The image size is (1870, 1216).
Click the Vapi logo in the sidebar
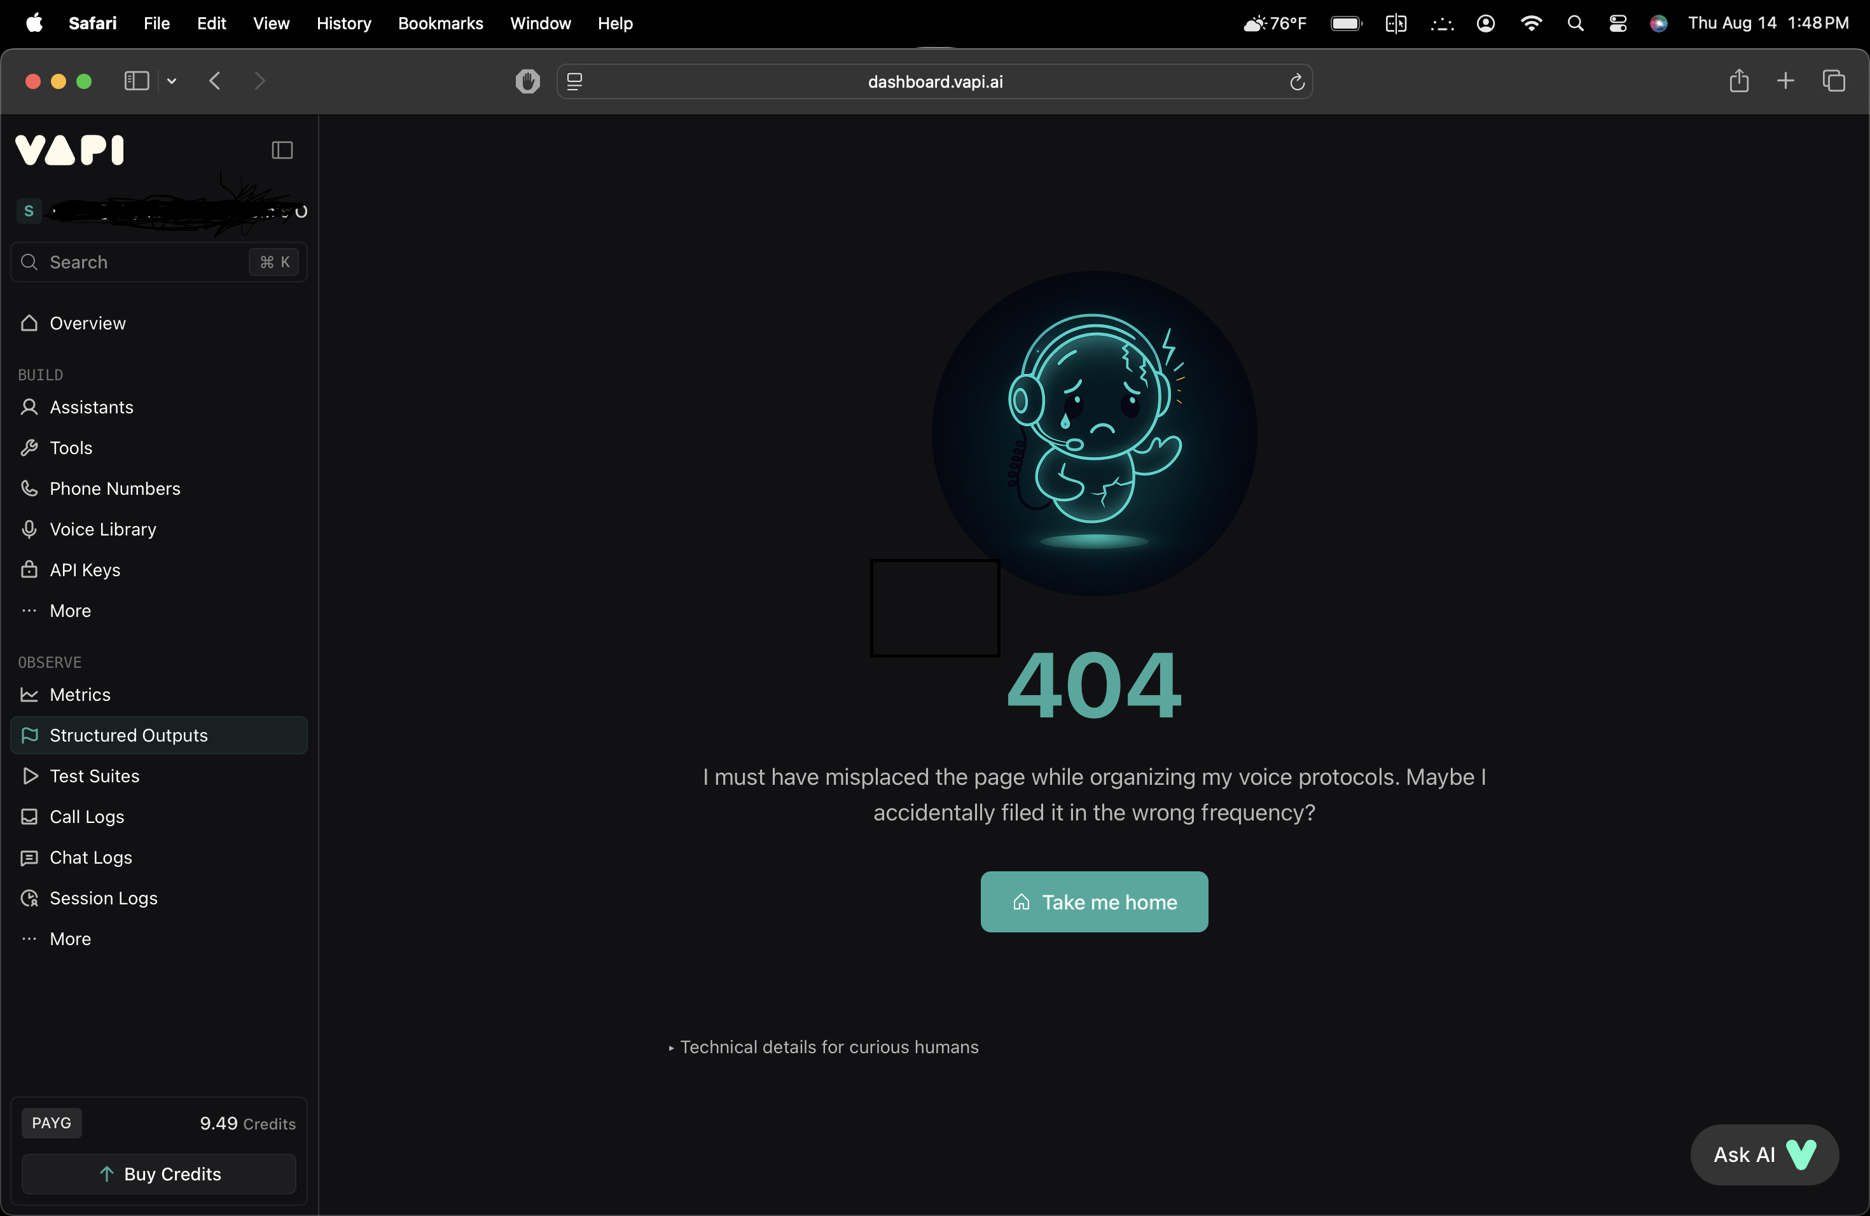pyautogui.click(x=69, y=150)
